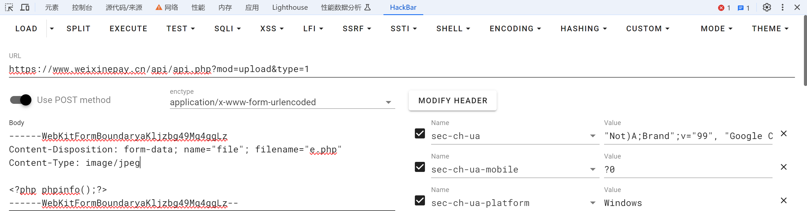The width and height of the screenshot is (807, 211).
Task: Click the inspect element picker icon
Action: [9, 7]
